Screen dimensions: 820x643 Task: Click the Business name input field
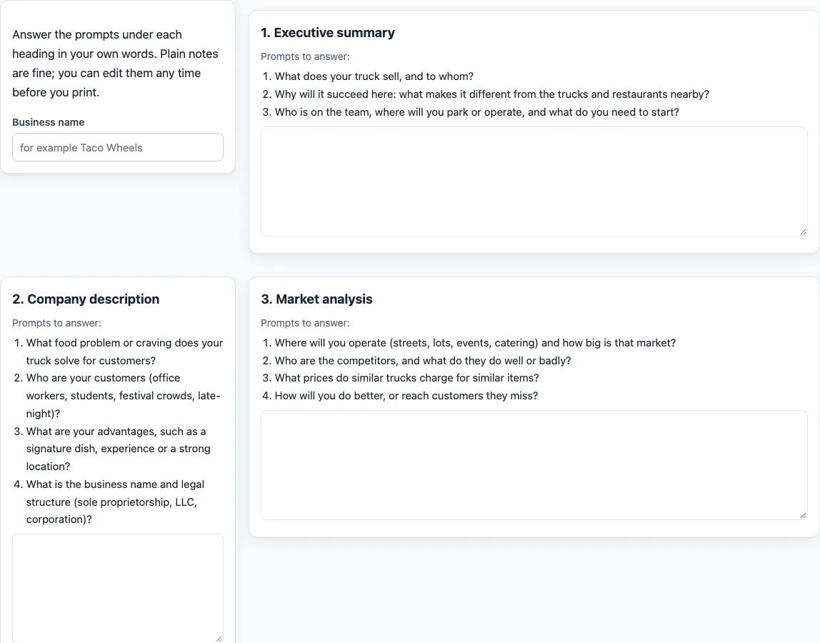pyautogui.click(x=118, y=147)
